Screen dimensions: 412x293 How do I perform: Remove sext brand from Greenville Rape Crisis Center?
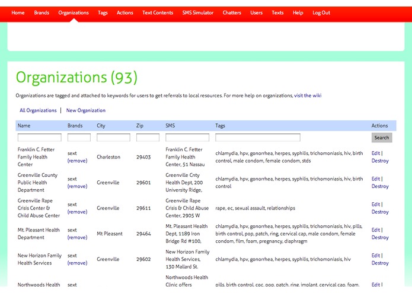click(x=77, y=212)
